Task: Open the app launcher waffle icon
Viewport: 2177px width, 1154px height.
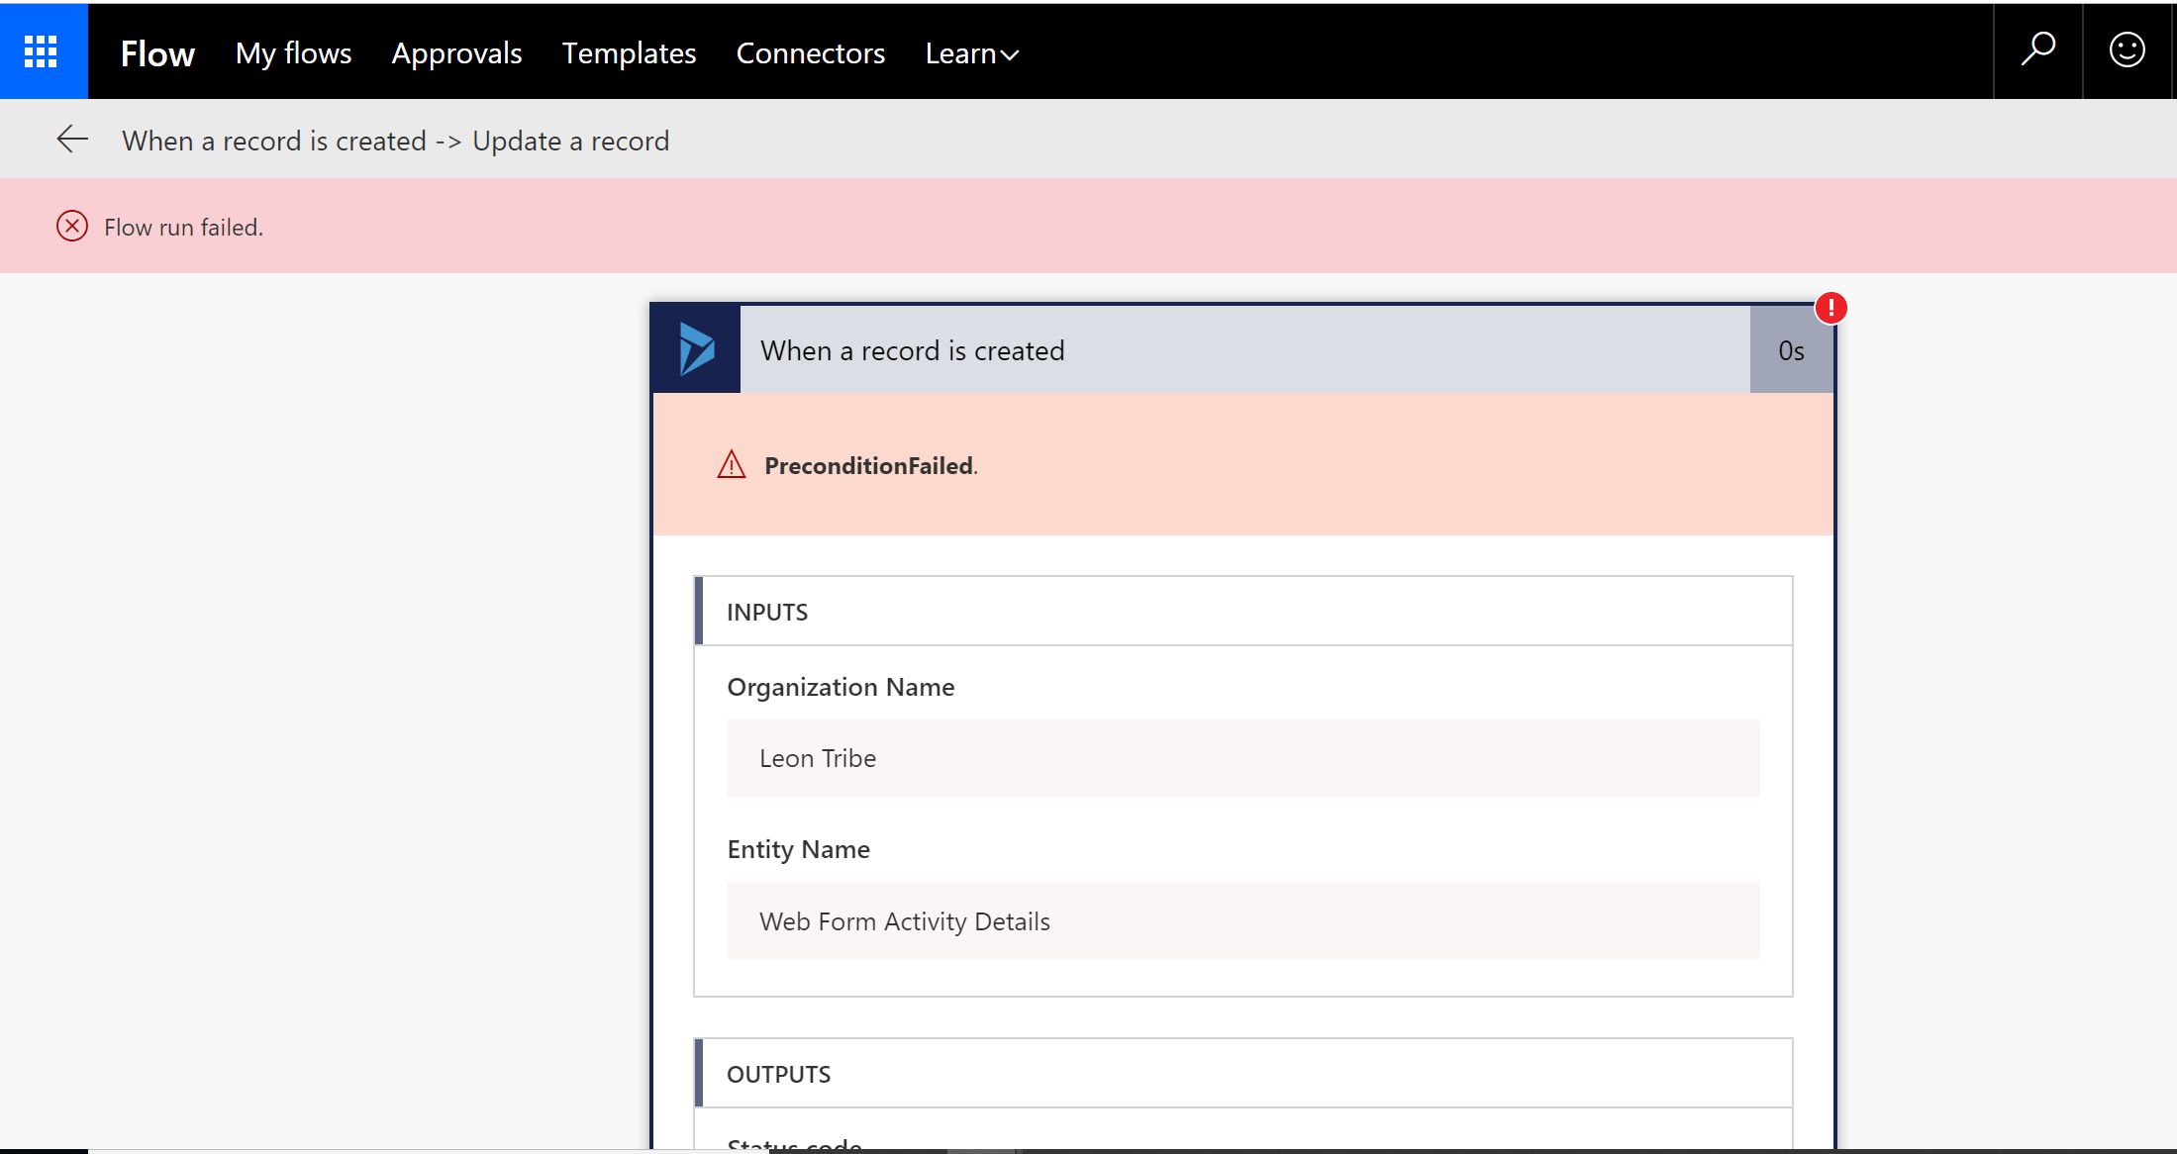Action: pos(42,51)
